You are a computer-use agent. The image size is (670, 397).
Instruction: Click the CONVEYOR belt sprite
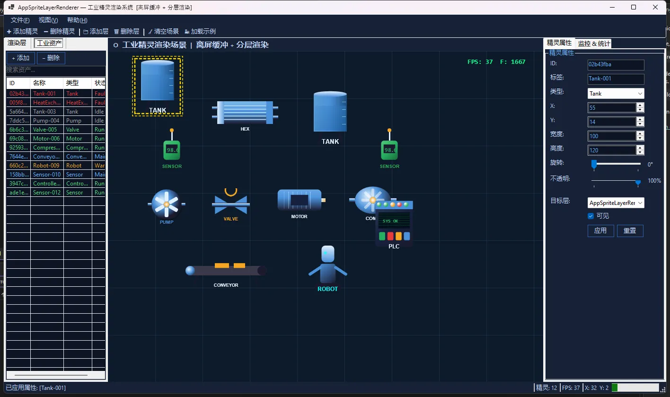click(226, 270)
